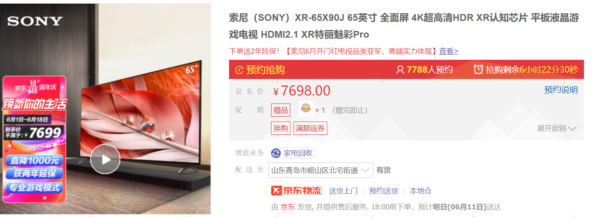Play the Sony TV product video
Image resolution: width=592 pixels, height=217 pixels.
pos(105,159)
